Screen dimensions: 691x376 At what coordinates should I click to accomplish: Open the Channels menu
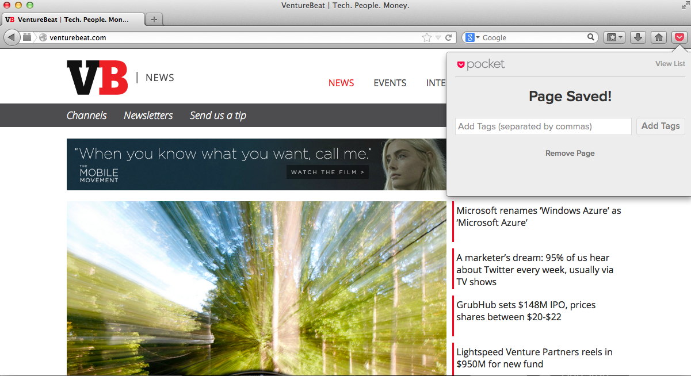pyautogui.click(x=87, y=116)
